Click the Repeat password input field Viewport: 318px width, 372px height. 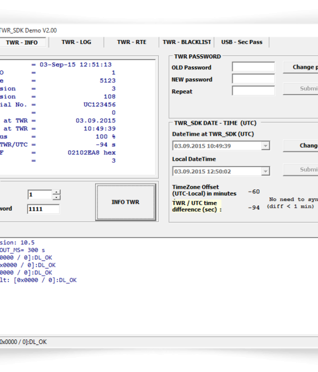click(253, 90)
